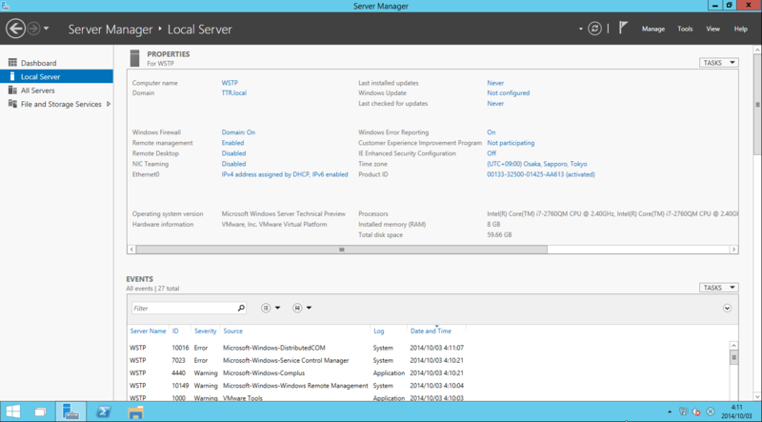Click the filter search magnifier icon

[x=241, y=308]
